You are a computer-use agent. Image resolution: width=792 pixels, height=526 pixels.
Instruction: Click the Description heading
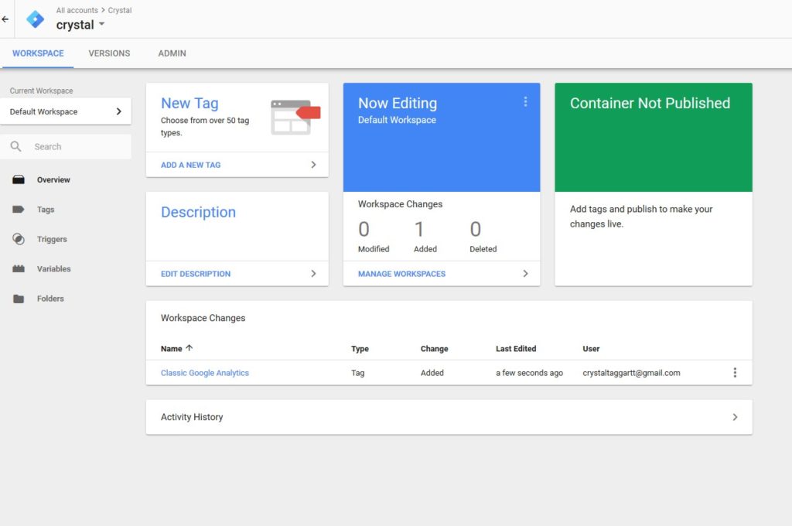tap(198, 212)
